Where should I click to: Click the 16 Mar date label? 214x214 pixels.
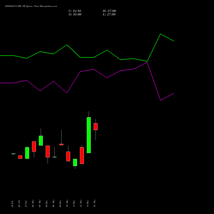(x=95, y=203)
